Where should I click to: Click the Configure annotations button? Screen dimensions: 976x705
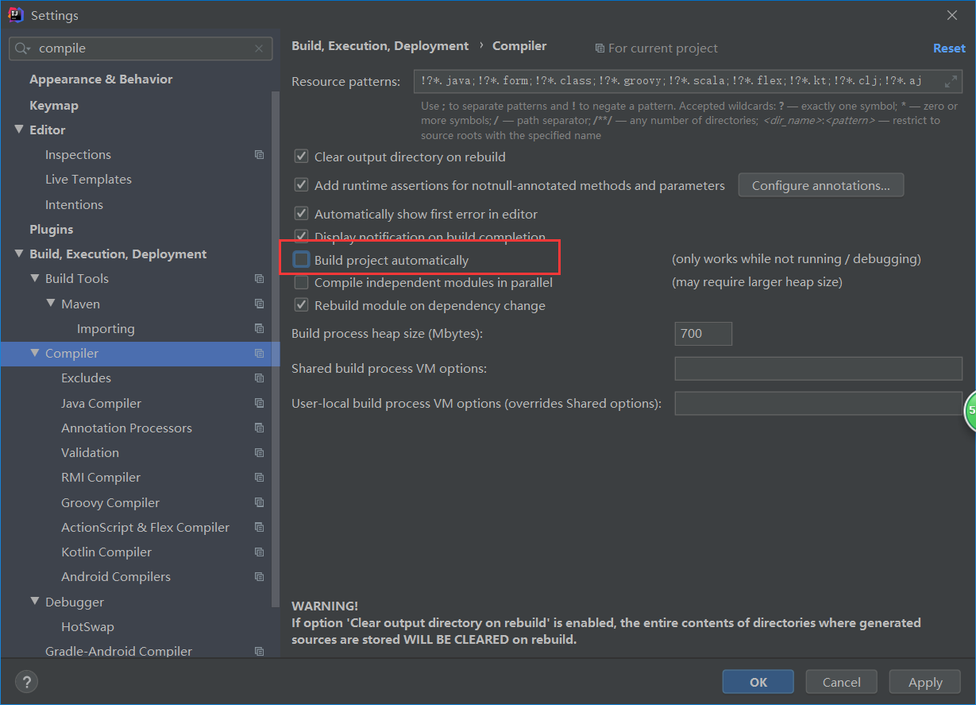pos(820,185)
